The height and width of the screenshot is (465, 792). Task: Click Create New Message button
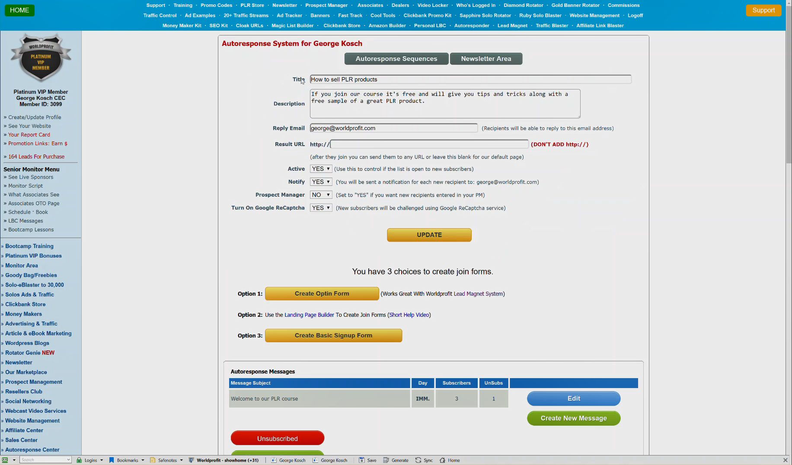tap(574, 418)
